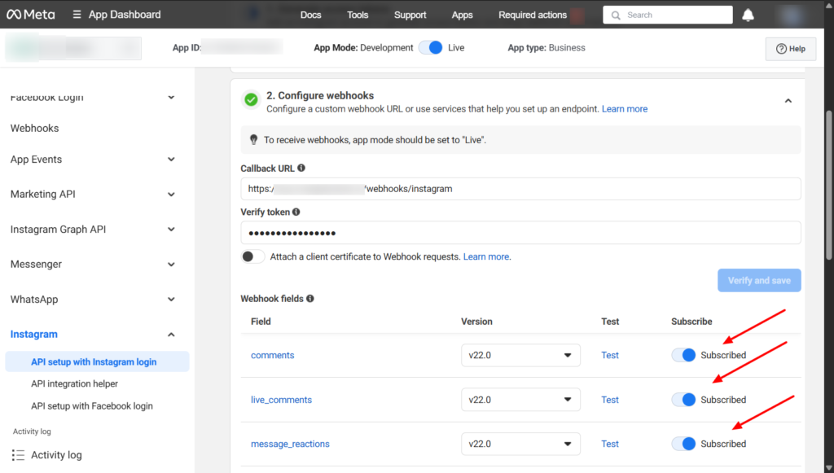Click in the Callback URL input field
Screen dimensions: 834x473
(520, 189)
